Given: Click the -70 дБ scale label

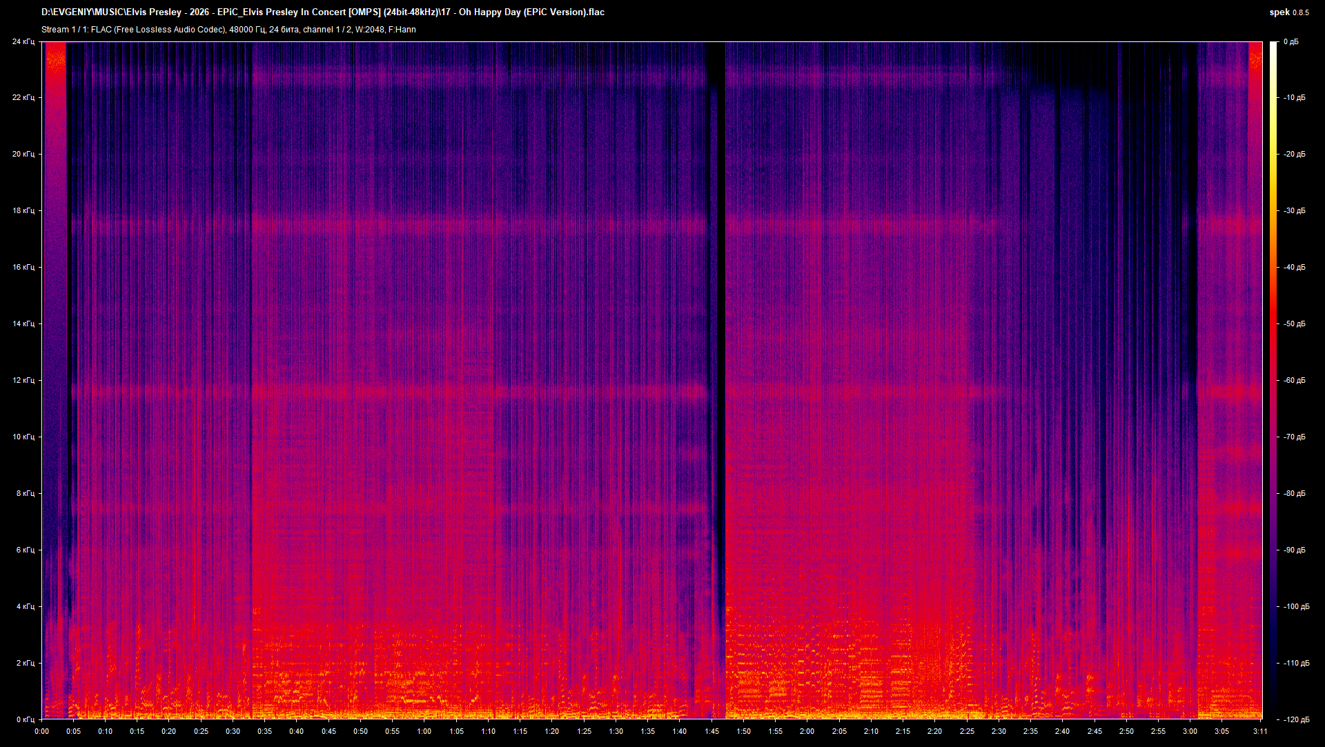Looking at the screenshot, I should (1294, 437).
